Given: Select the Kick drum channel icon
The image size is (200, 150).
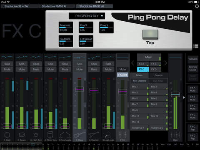Looking at the screenshot, I should [7, 135].
